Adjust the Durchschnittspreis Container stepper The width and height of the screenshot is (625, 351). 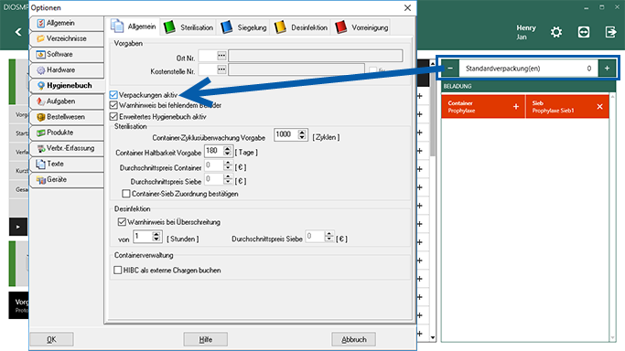tap(228, 165)
